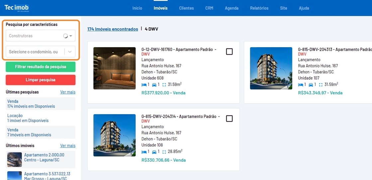Click area icon on Unidade 107 listing
372x180 pixels.
coord(321,85)
